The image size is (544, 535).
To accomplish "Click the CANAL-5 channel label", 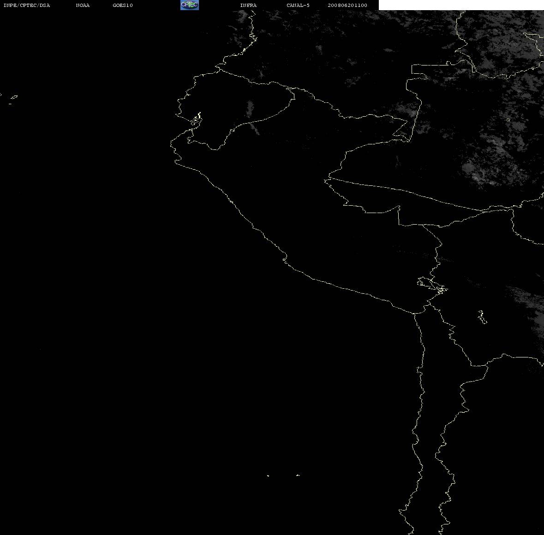I will [298, 5].
